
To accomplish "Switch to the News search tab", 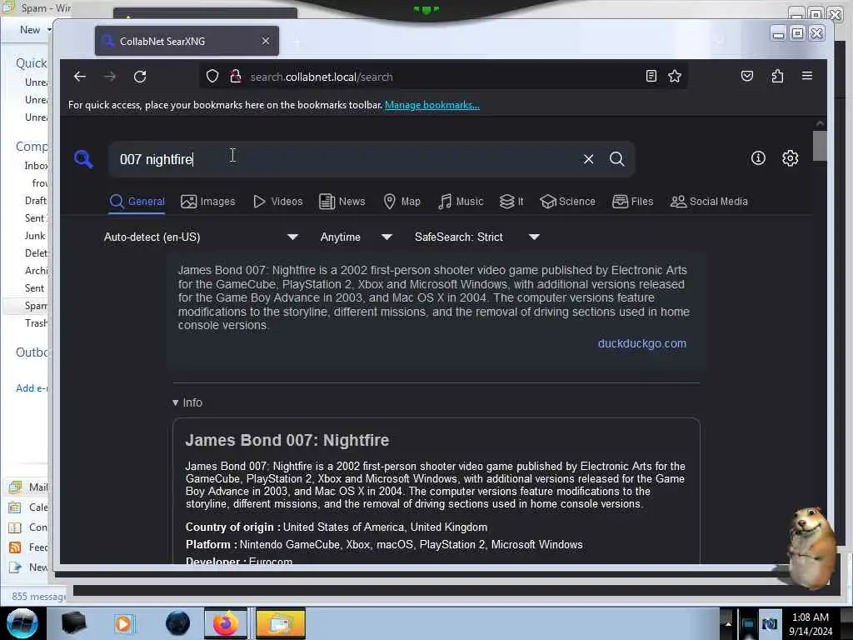I will (342, 202).
